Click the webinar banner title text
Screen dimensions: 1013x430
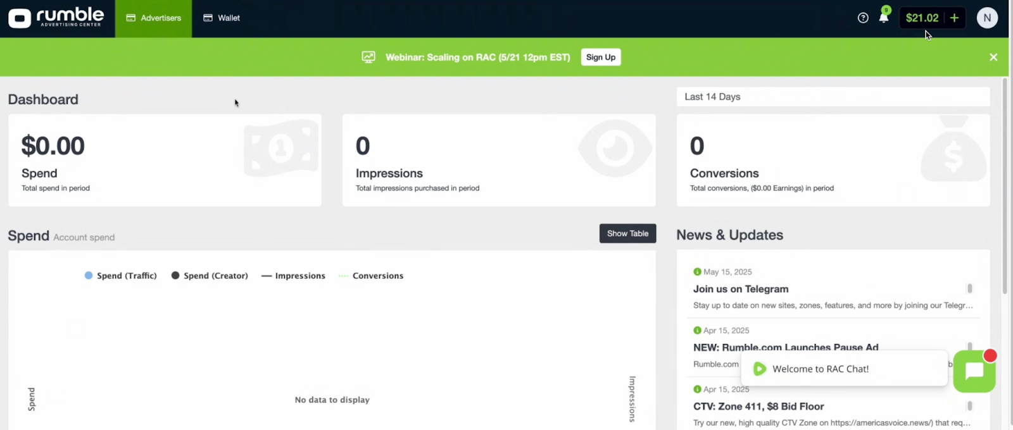click(478, 57)
